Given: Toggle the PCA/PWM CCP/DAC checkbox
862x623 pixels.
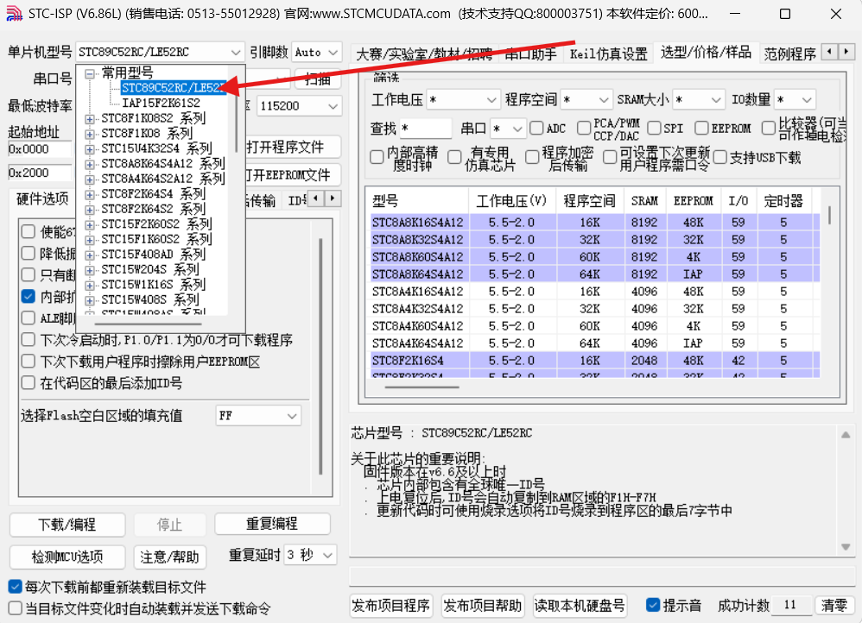Looking at the screenshot, I should (584, 128).
